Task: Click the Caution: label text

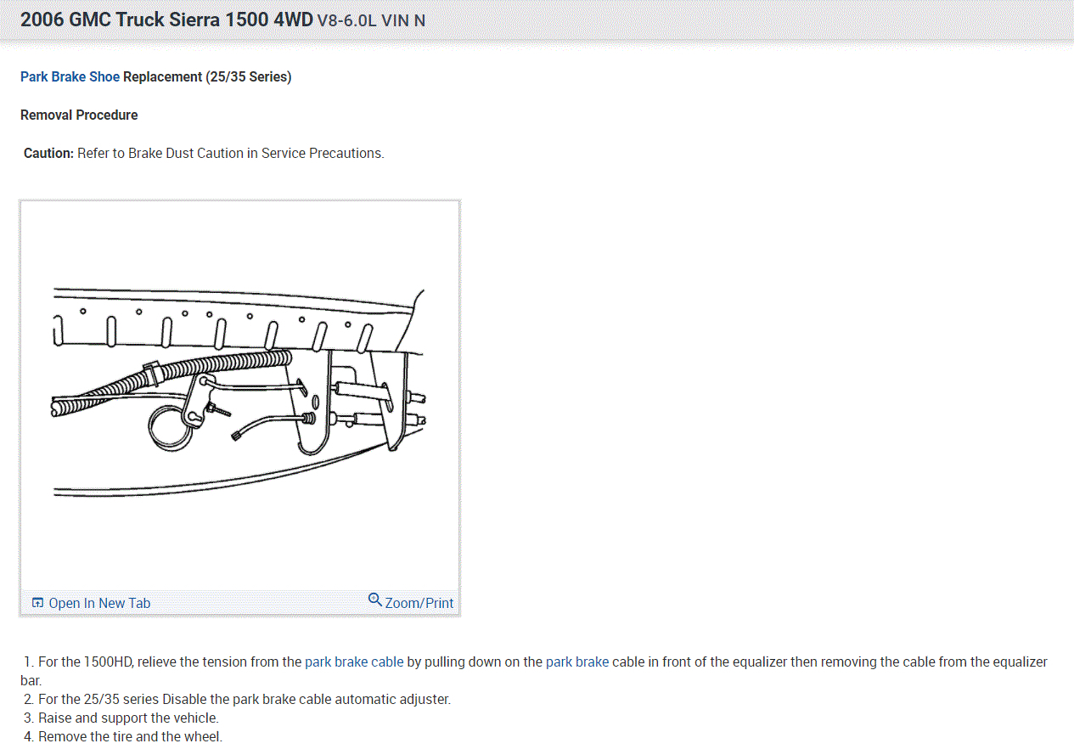Action: (48, 153)
